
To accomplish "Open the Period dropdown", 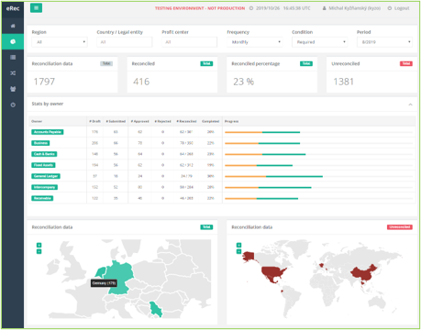I will coord(384,42).
